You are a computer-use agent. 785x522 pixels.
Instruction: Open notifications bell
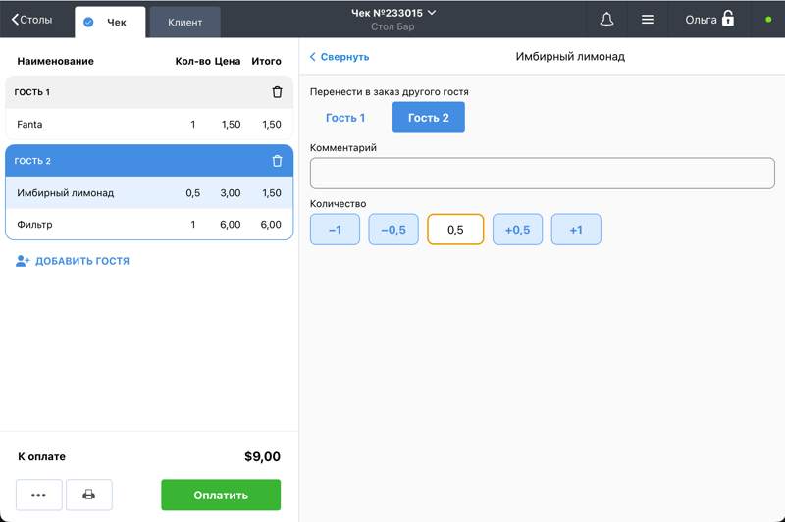coord(606,20)
